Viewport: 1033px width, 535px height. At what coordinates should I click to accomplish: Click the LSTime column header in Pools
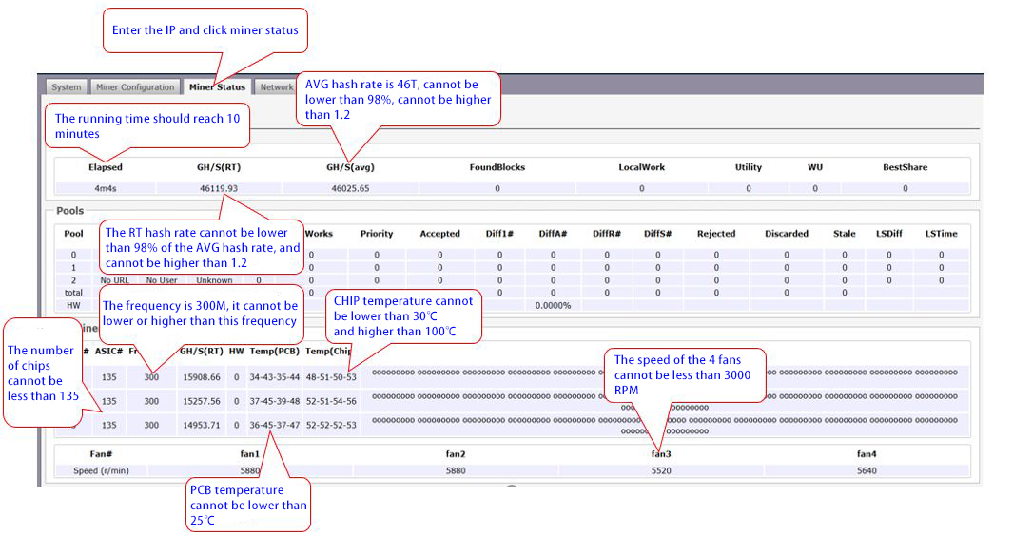pyautogui.click(x=941, y=234)
